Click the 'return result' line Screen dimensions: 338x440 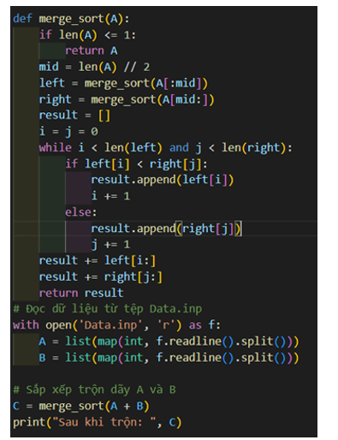tap(81, 293)
